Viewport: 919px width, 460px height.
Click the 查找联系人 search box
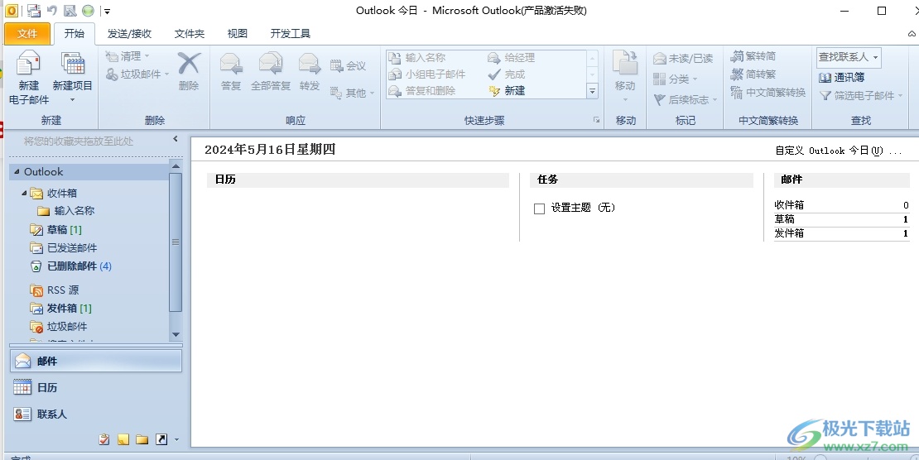tap(849, 57)
